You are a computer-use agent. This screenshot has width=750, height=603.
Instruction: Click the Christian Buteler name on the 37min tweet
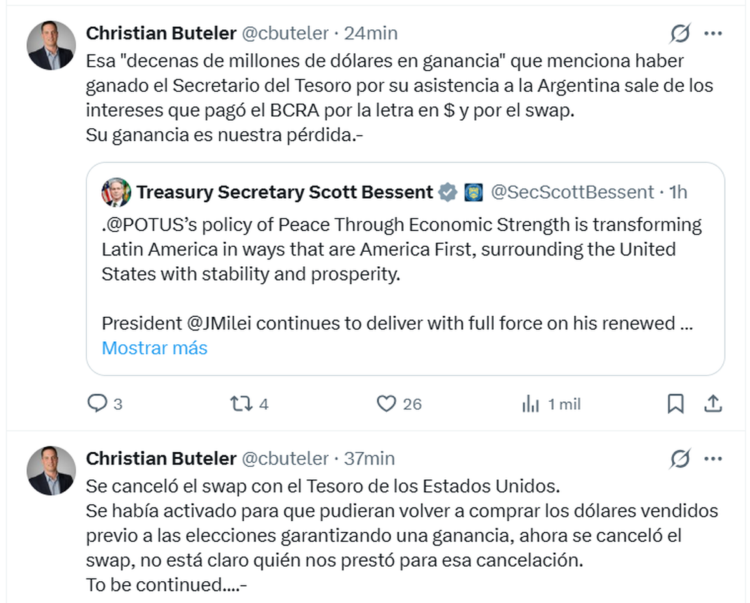coord(161,459)
